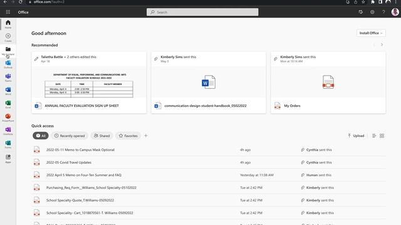Click the Office title link
The image size is (401, 225).
pyautogui.click(x=23, y=12)
